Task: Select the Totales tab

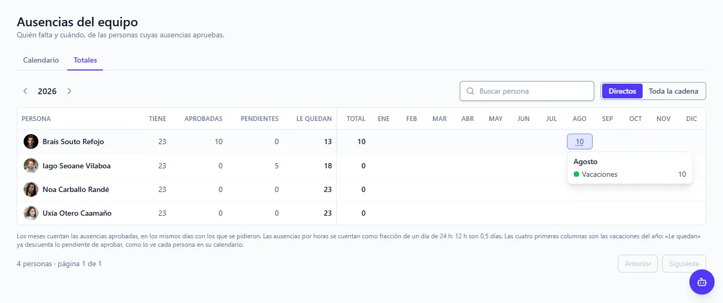Action: click(x=85, y=60)
